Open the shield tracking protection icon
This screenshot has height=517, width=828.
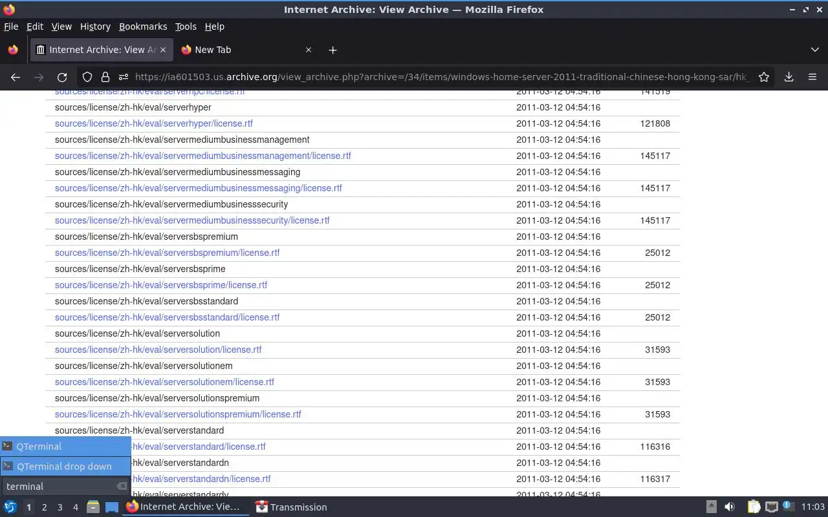(87, 77)
